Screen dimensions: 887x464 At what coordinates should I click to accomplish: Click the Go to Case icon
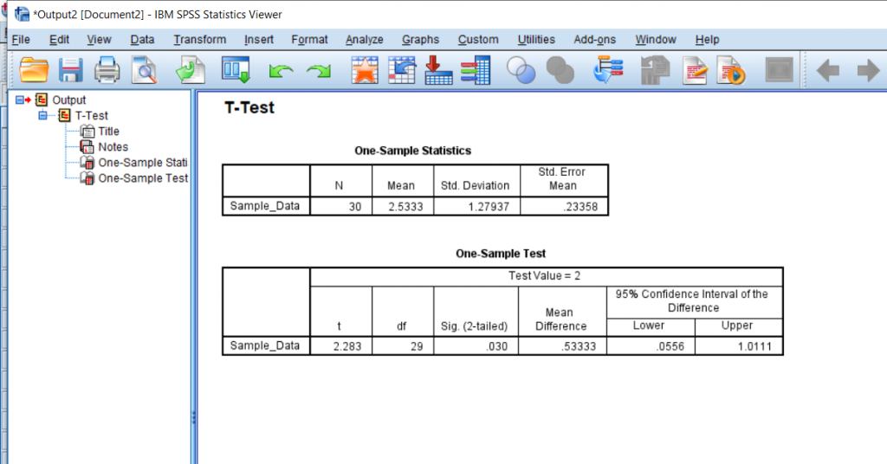pos(402,71)
